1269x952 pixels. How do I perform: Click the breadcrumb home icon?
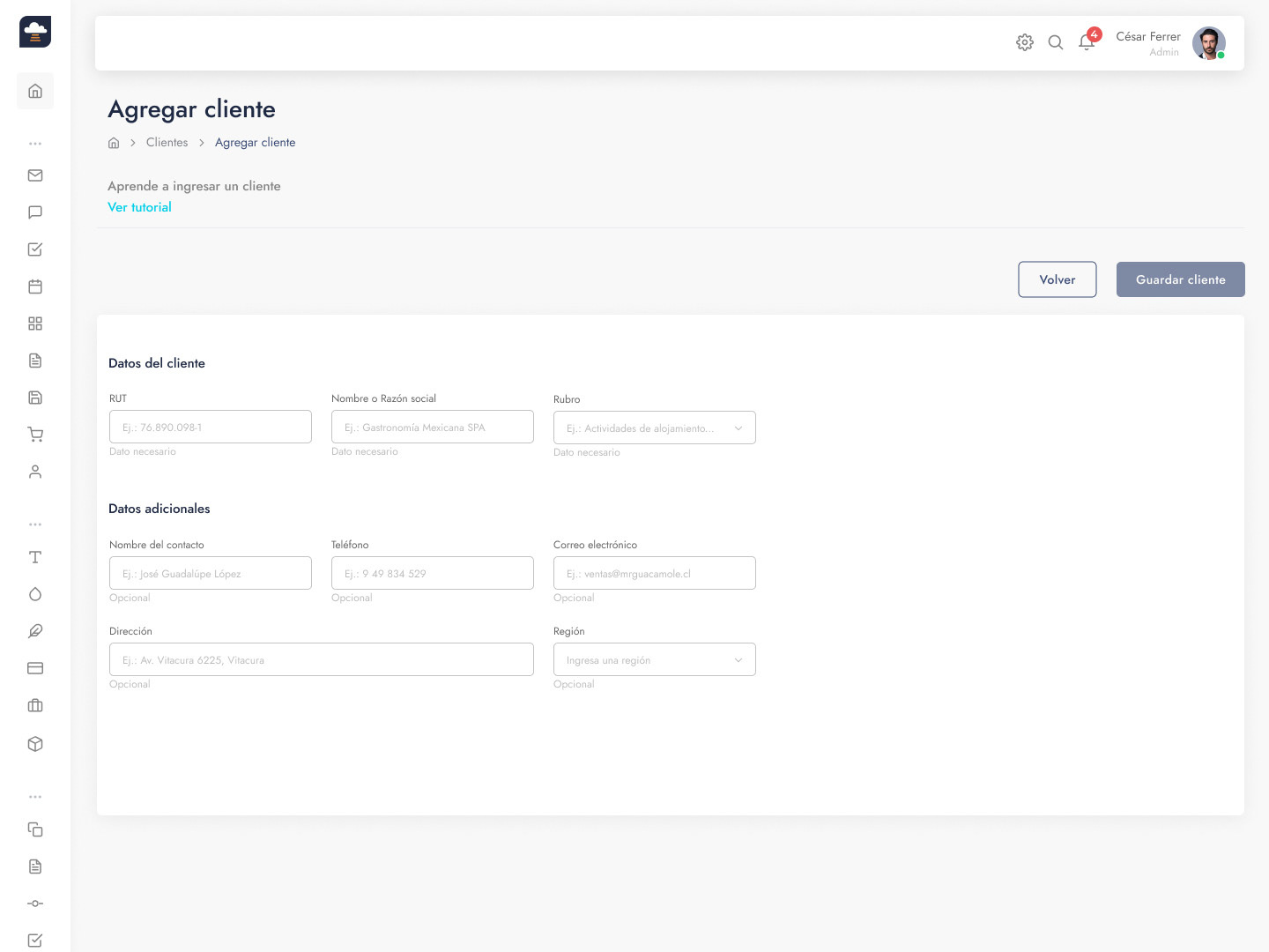click(114, 143)
